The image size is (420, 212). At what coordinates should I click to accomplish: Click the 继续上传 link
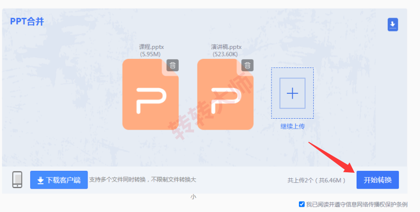tap(292, 126)
